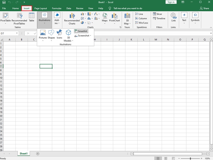
Task: Open Screenshot dropdown
Action: (83, 36)
